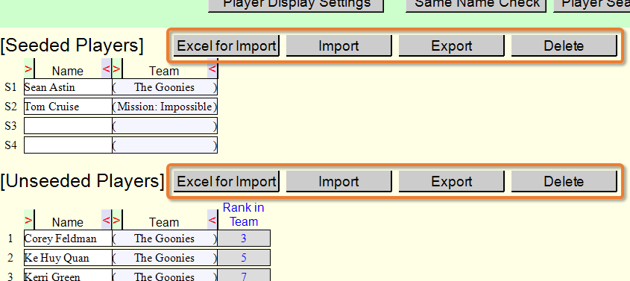Click the Mission: Impossible team field
This screenshot has width=630, height=281.
click(165, 107)
